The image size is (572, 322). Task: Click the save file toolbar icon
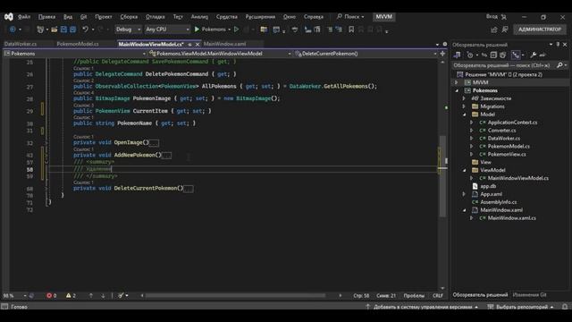click(x=63, y=30)
